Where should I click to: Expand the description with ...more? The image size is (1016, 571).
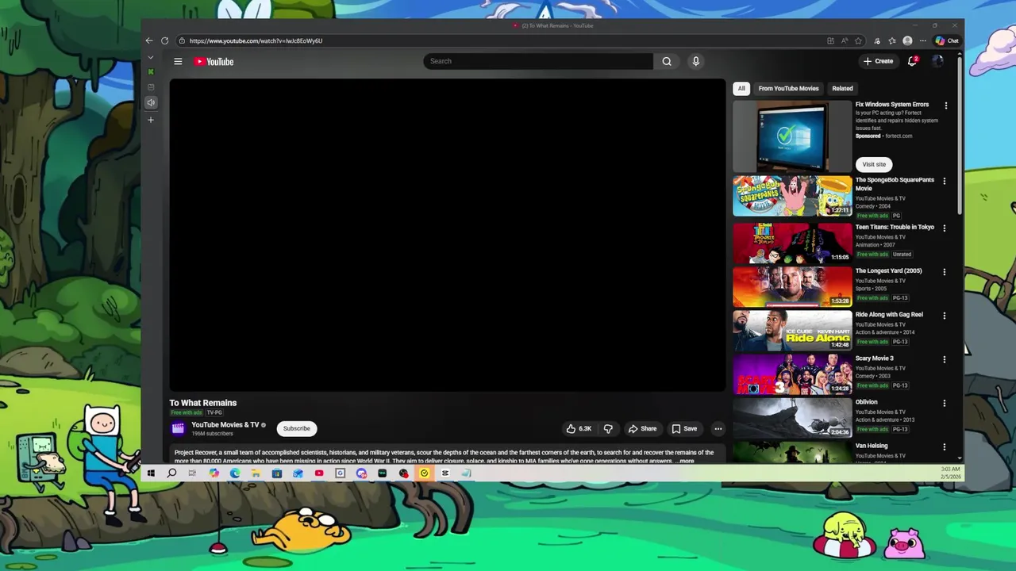coord(685,461)
